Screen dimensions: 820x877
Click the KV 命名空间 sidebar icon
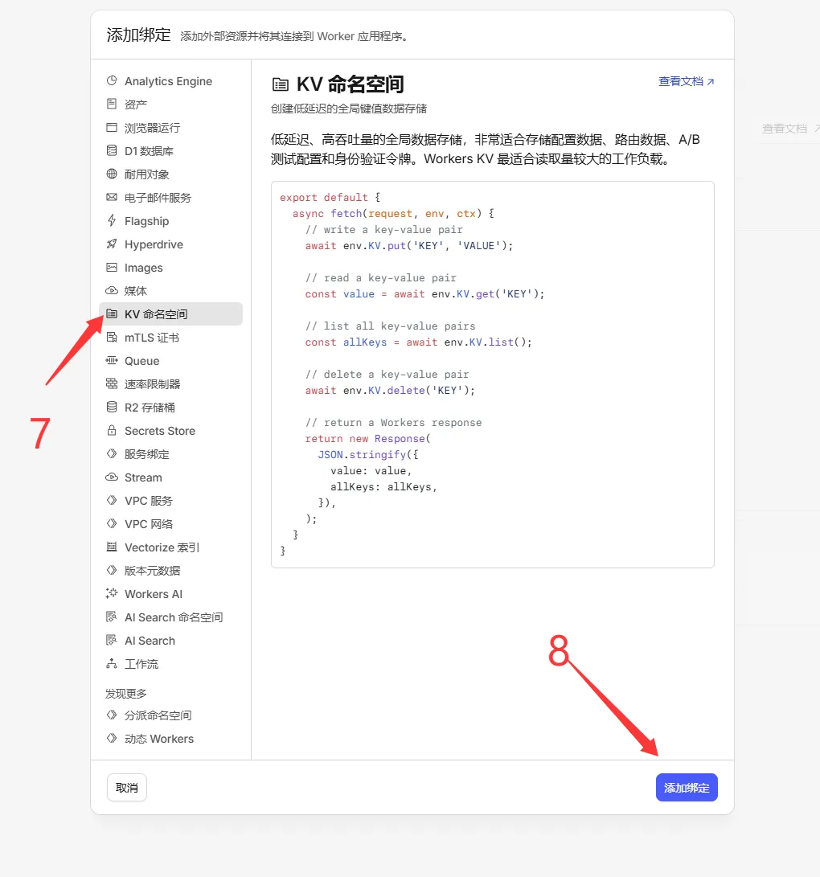tap(112, 314)
